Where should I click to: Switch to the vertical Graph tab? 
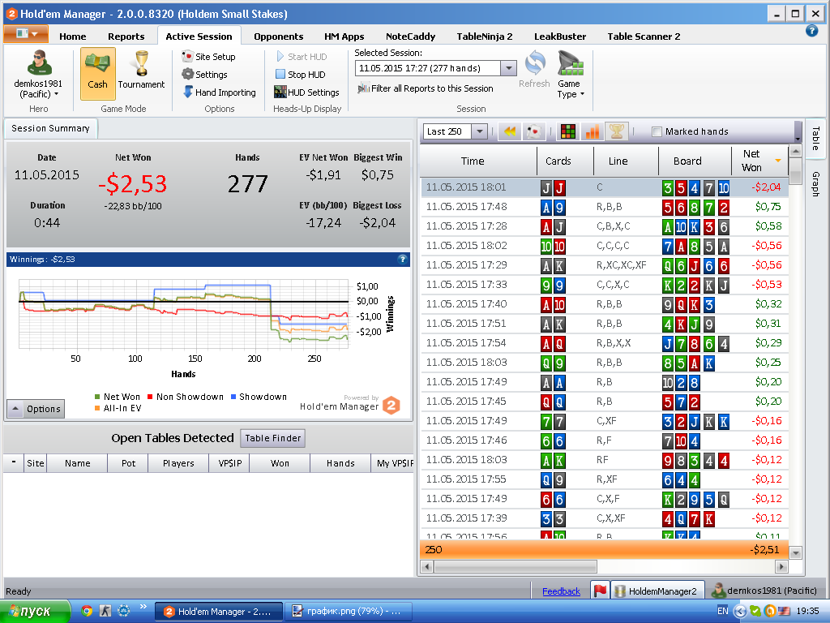point(815,184)
